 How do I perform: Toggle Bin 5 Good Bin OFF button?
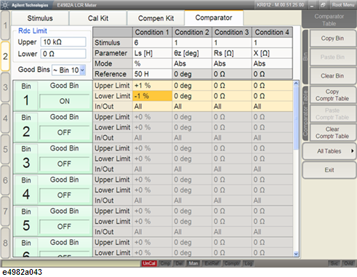[x=65, y=226]
